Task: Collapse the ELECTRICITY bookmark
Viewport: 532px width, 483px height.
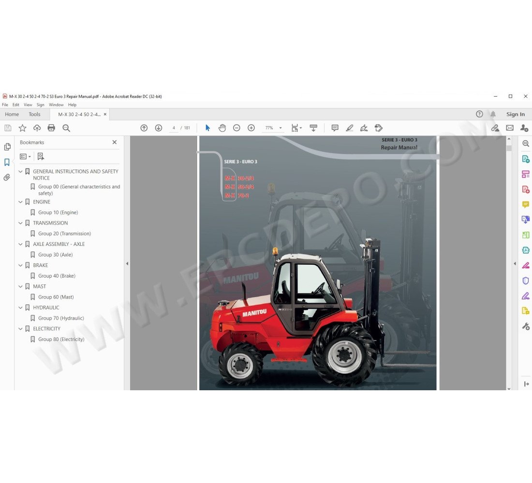Action: (x=20, y=329)
